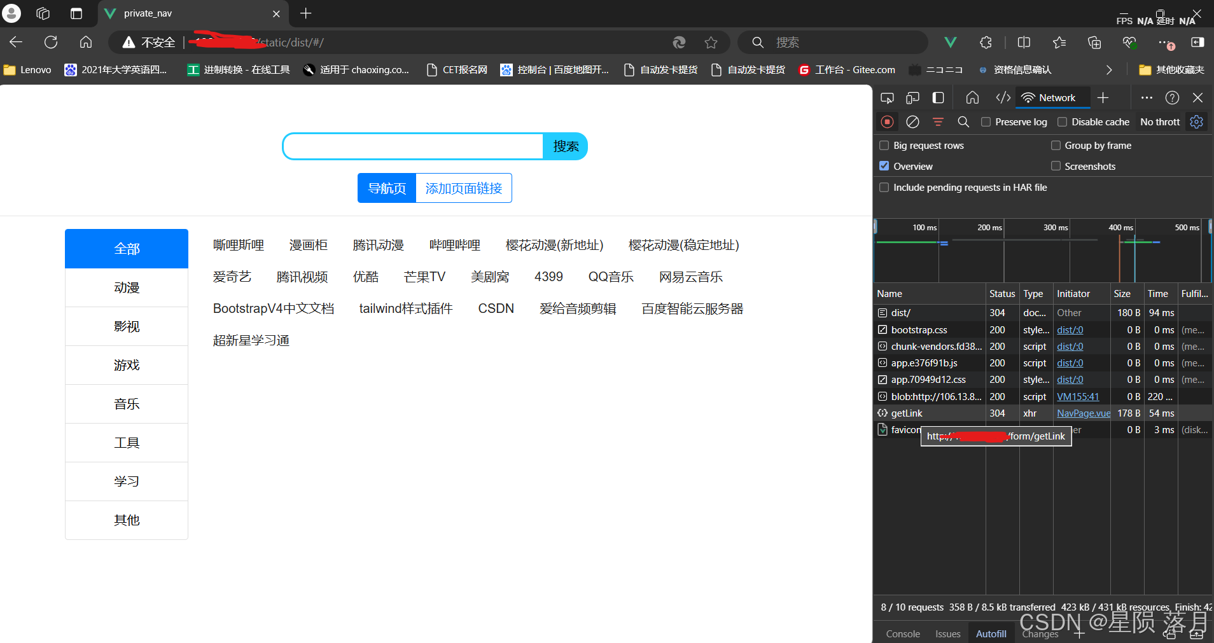
Task: Click the browser back arrow
Action: pos(16,42)
